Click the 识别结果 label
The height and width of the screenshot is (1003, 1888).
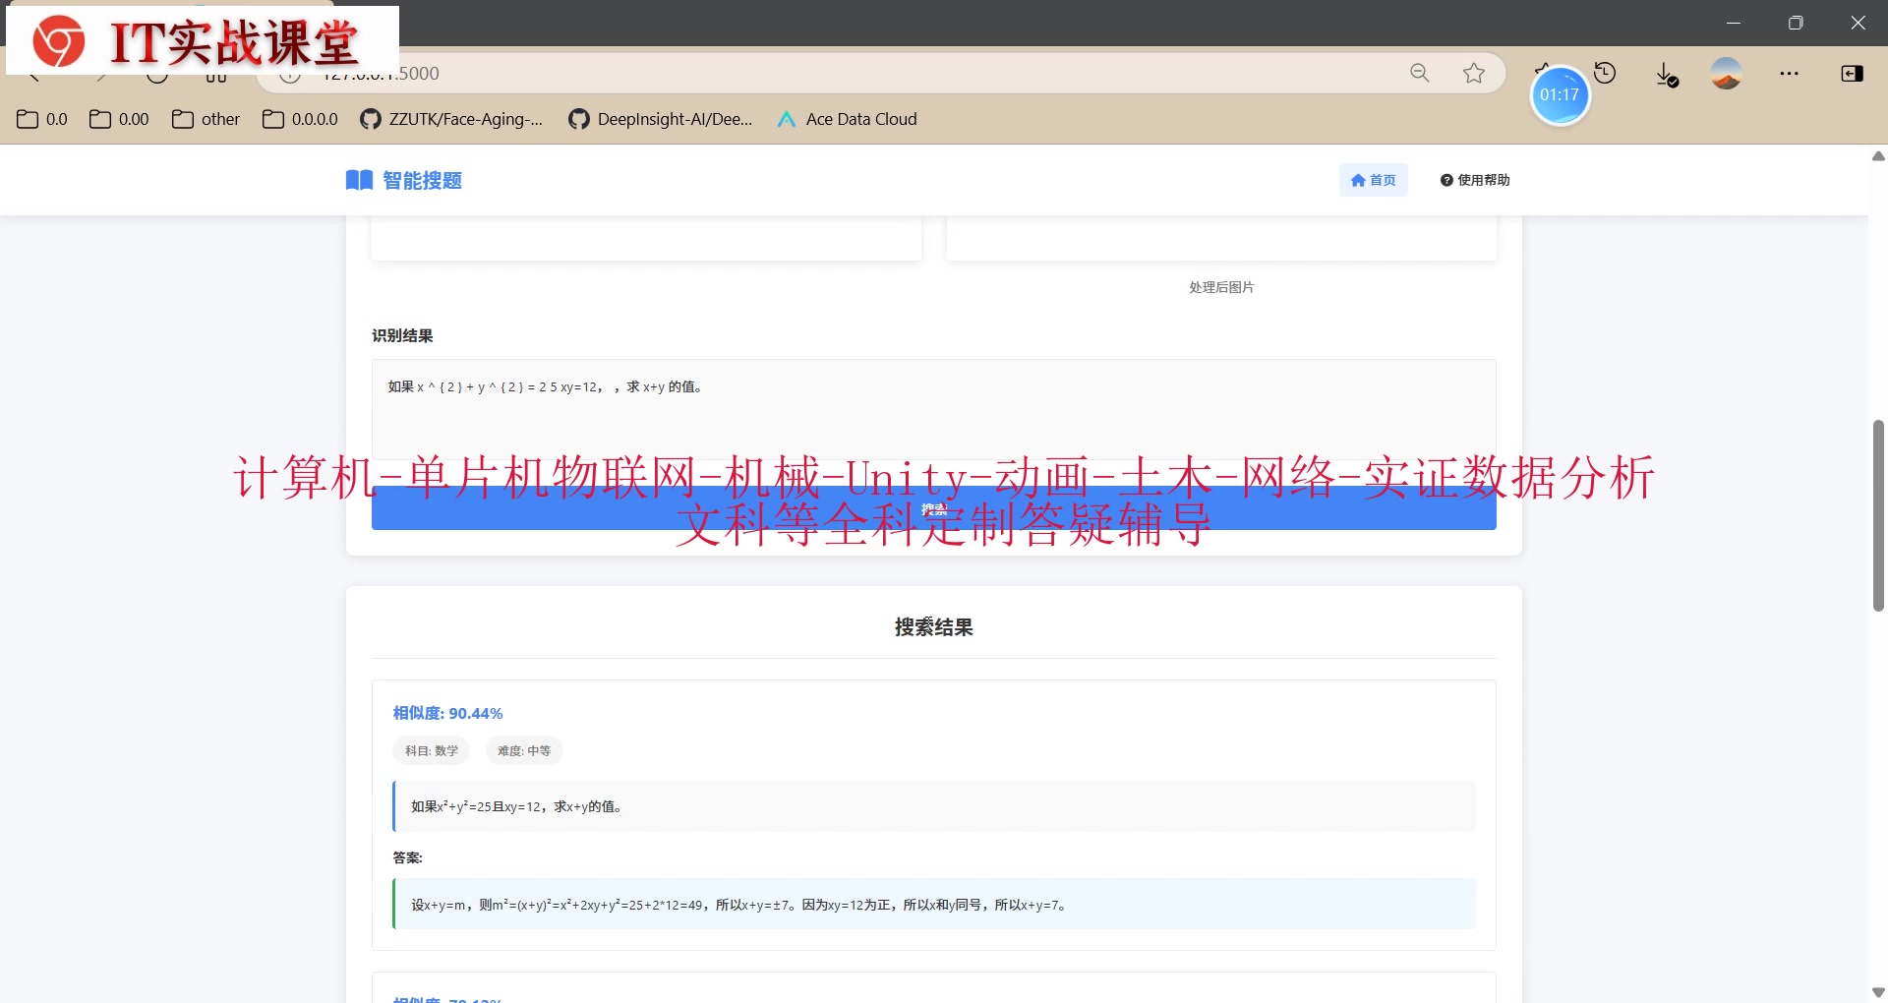click(402, 335)
